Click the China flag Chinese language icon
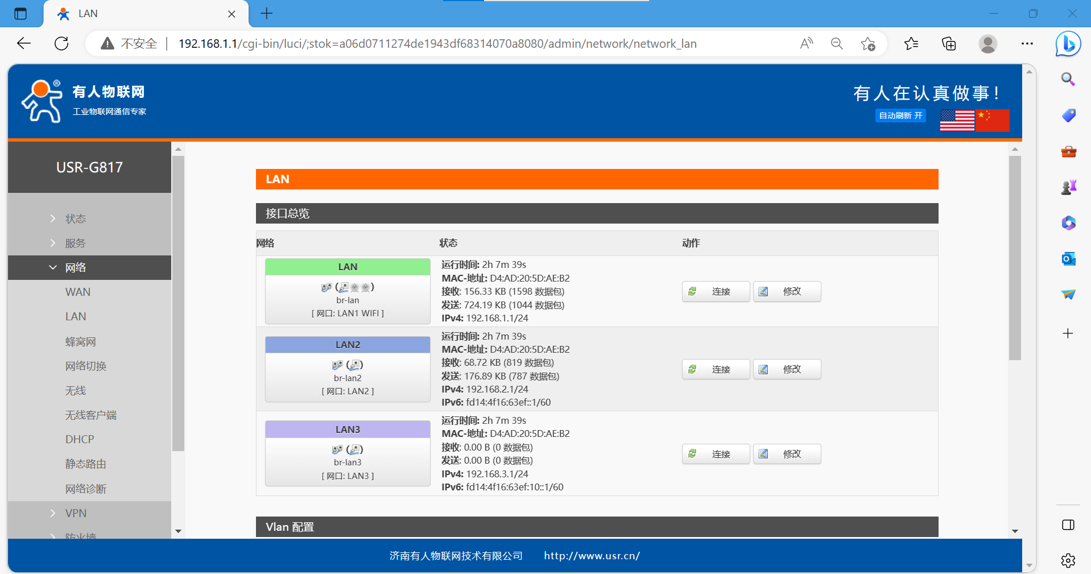This screenshot has width=1091, height=574. click(993, 120)
